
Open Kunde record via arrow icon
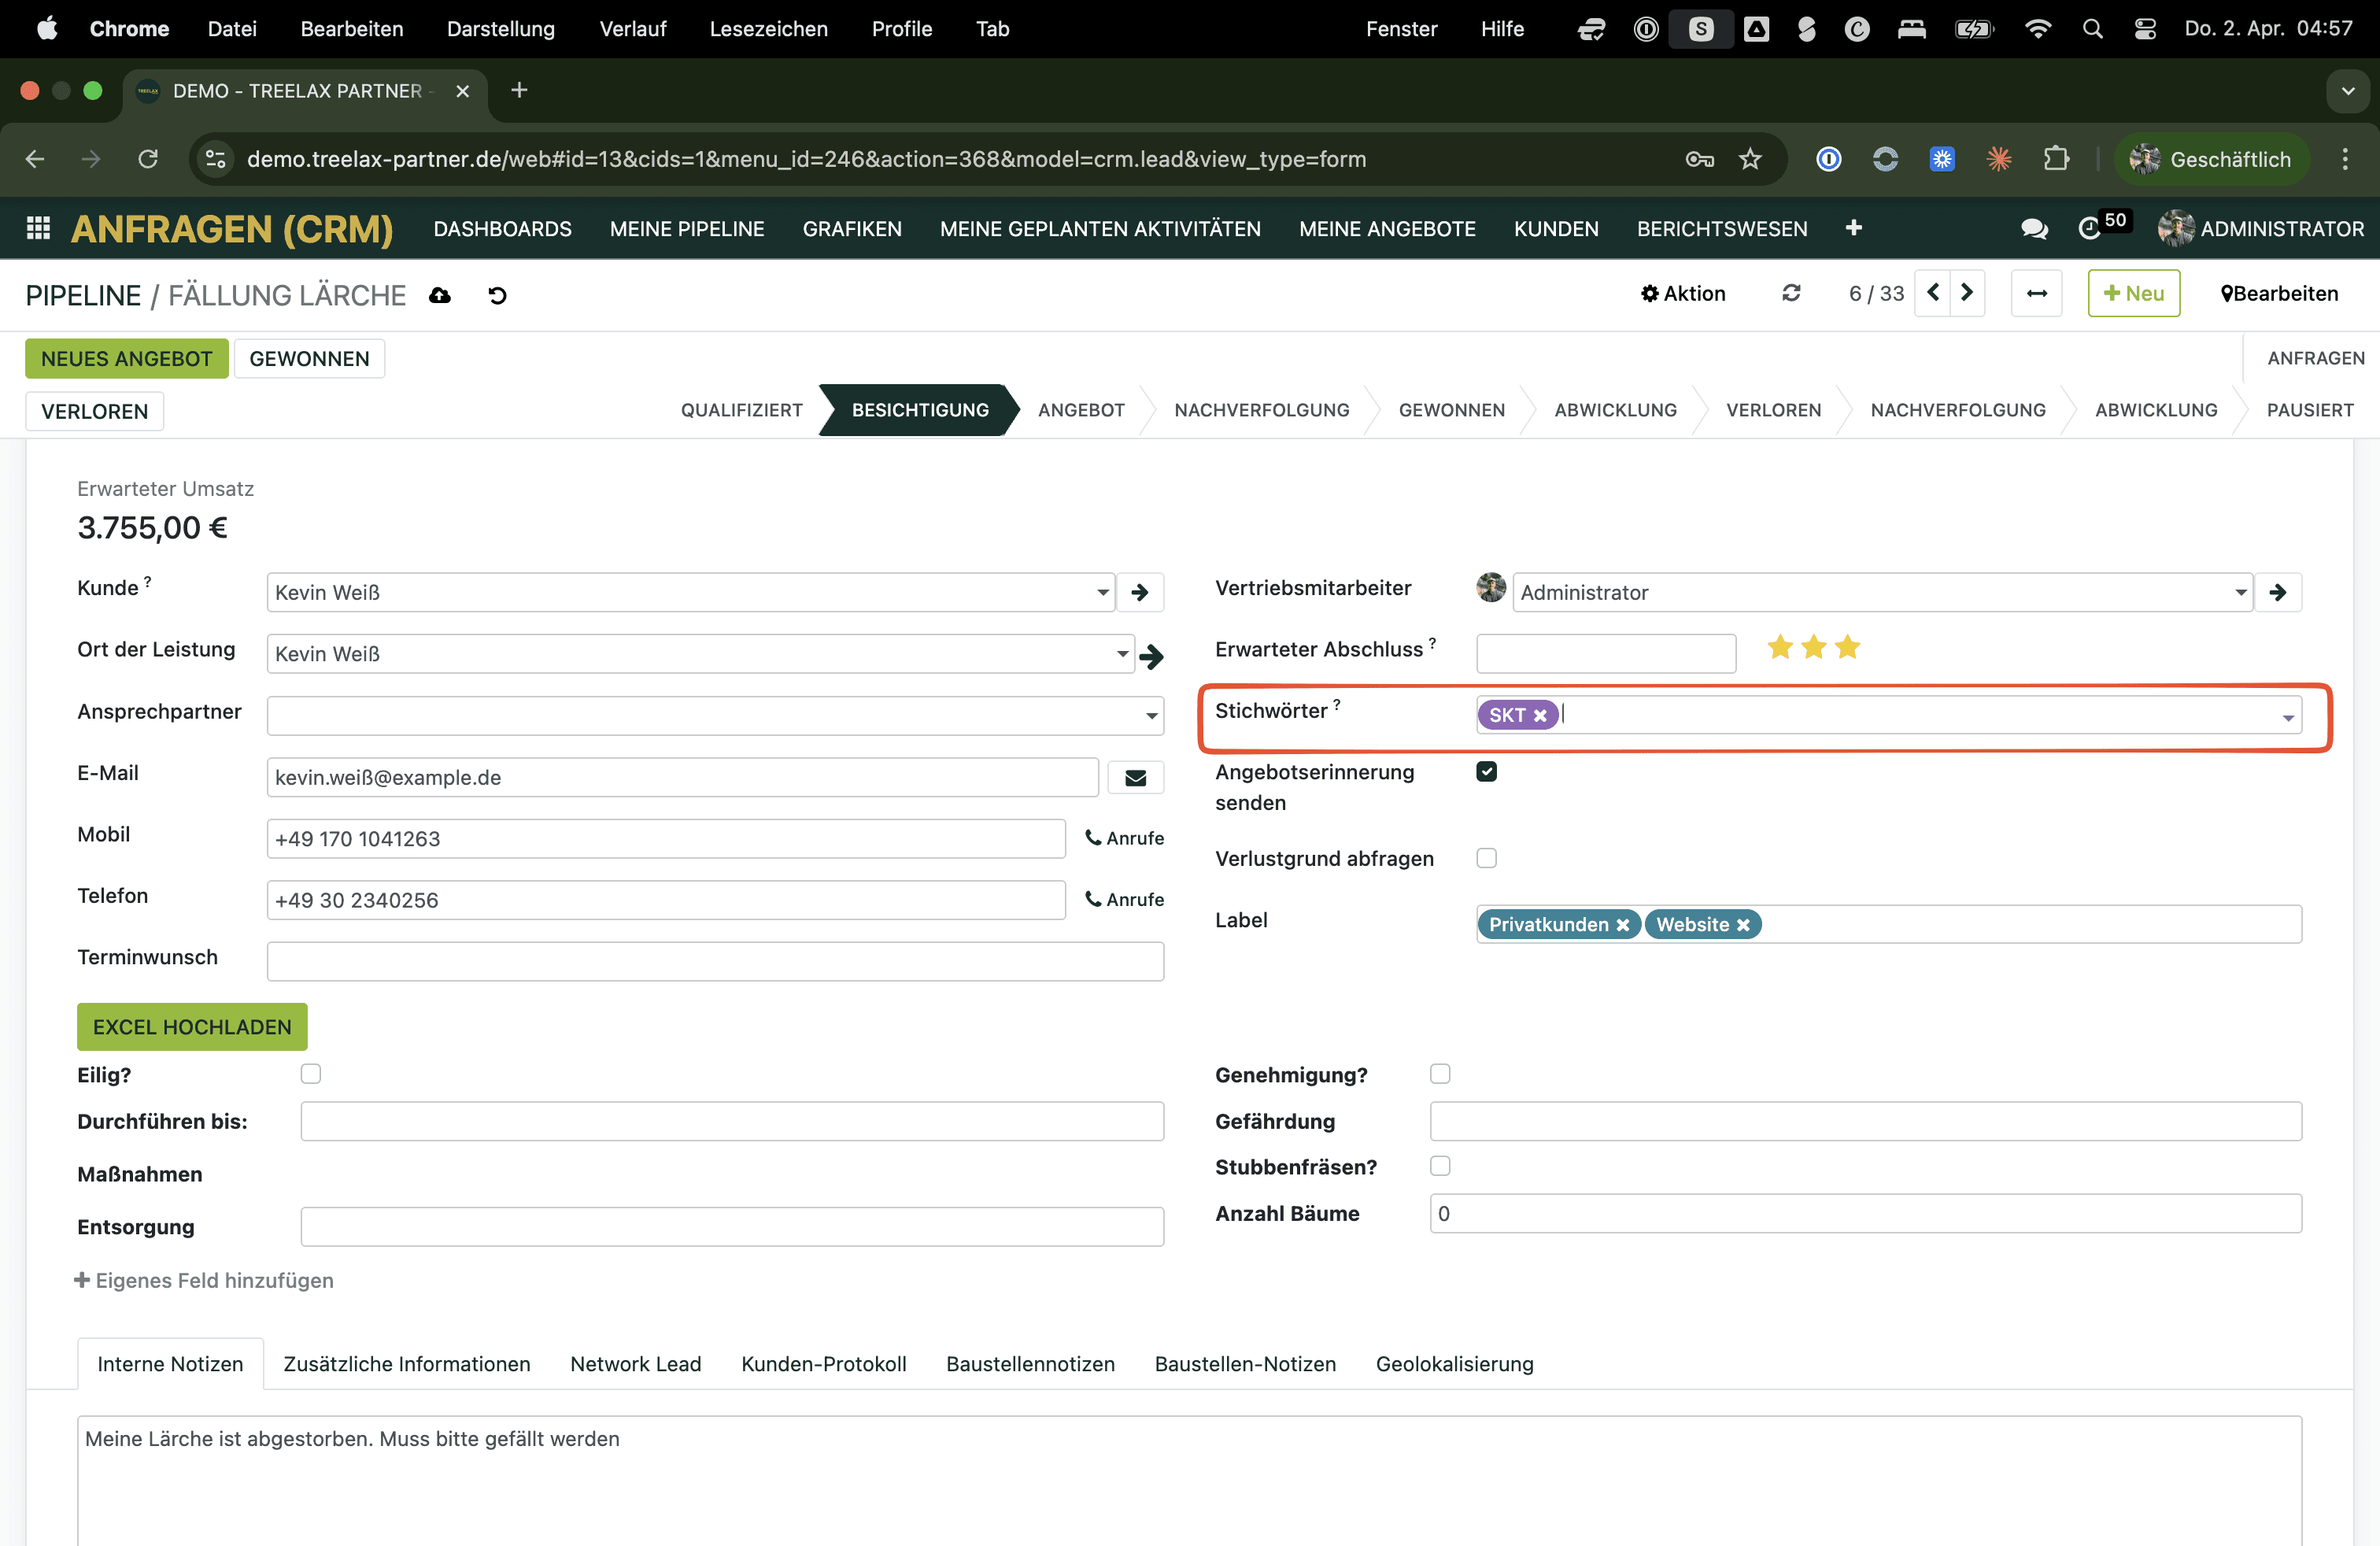(x=1139, y=592)
